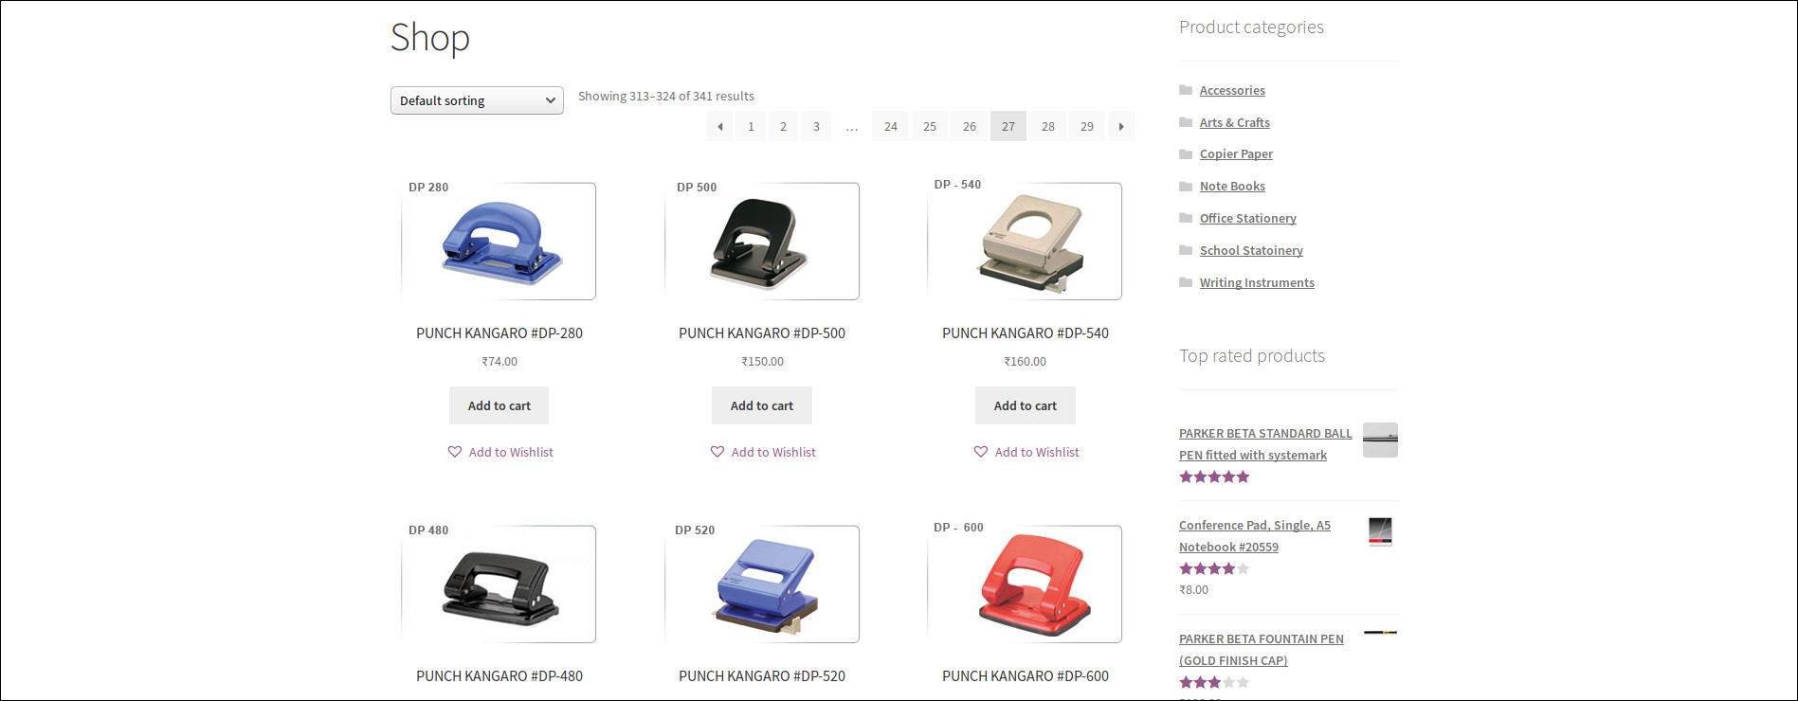Open Accessories category
This screenshot has width=1798, height=701.
pyautogui.click(x=1232, y=91)
